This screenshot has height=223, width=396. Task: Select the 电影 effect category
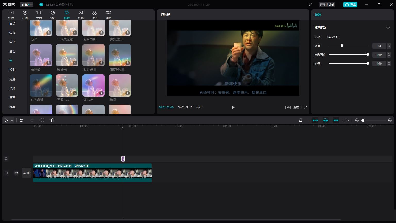[12, 42]
